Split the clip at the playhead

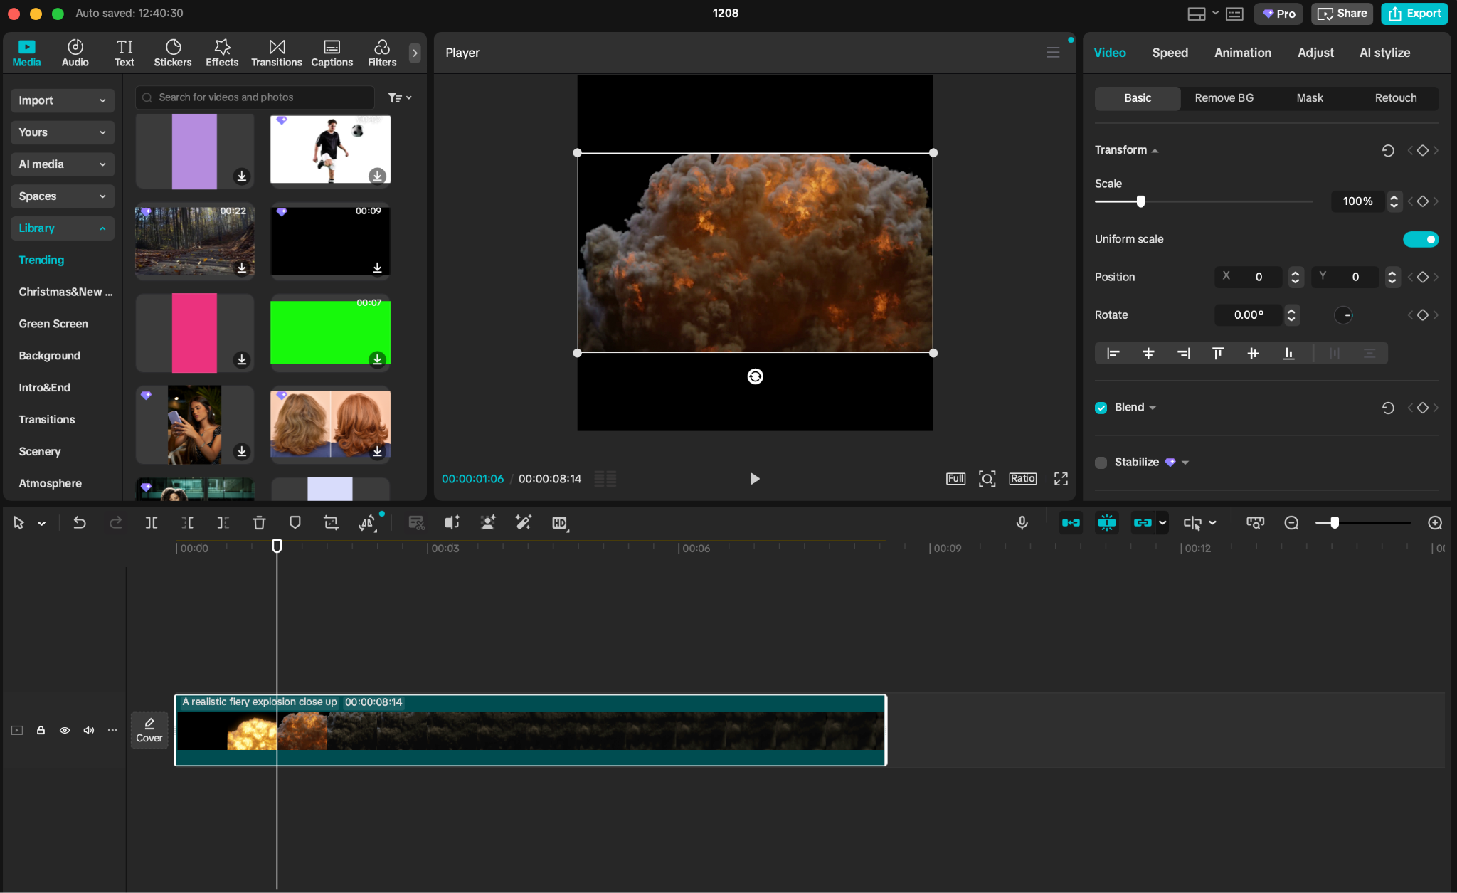point(151,522)
